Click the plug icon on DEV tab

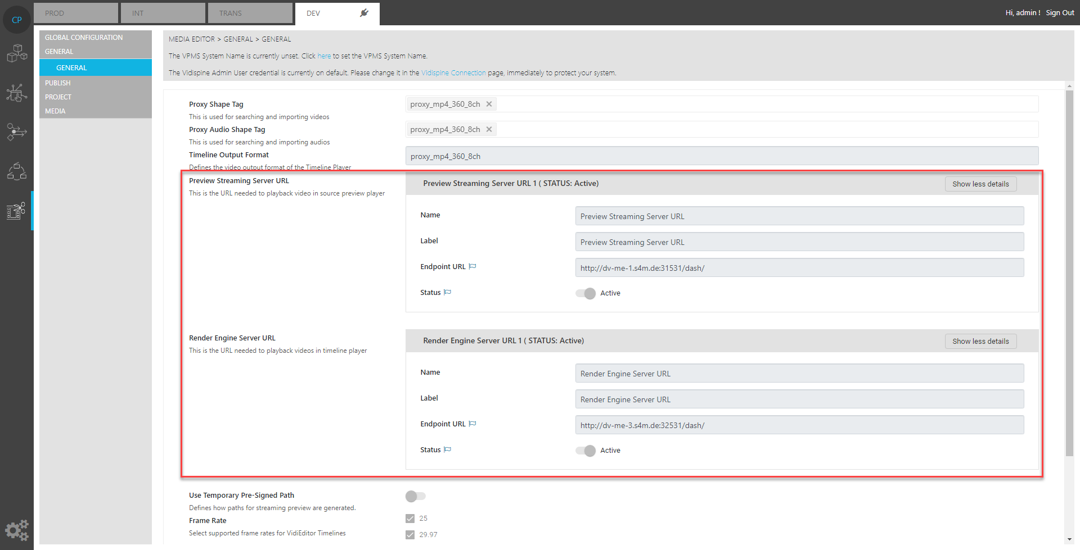click(363, 11)
